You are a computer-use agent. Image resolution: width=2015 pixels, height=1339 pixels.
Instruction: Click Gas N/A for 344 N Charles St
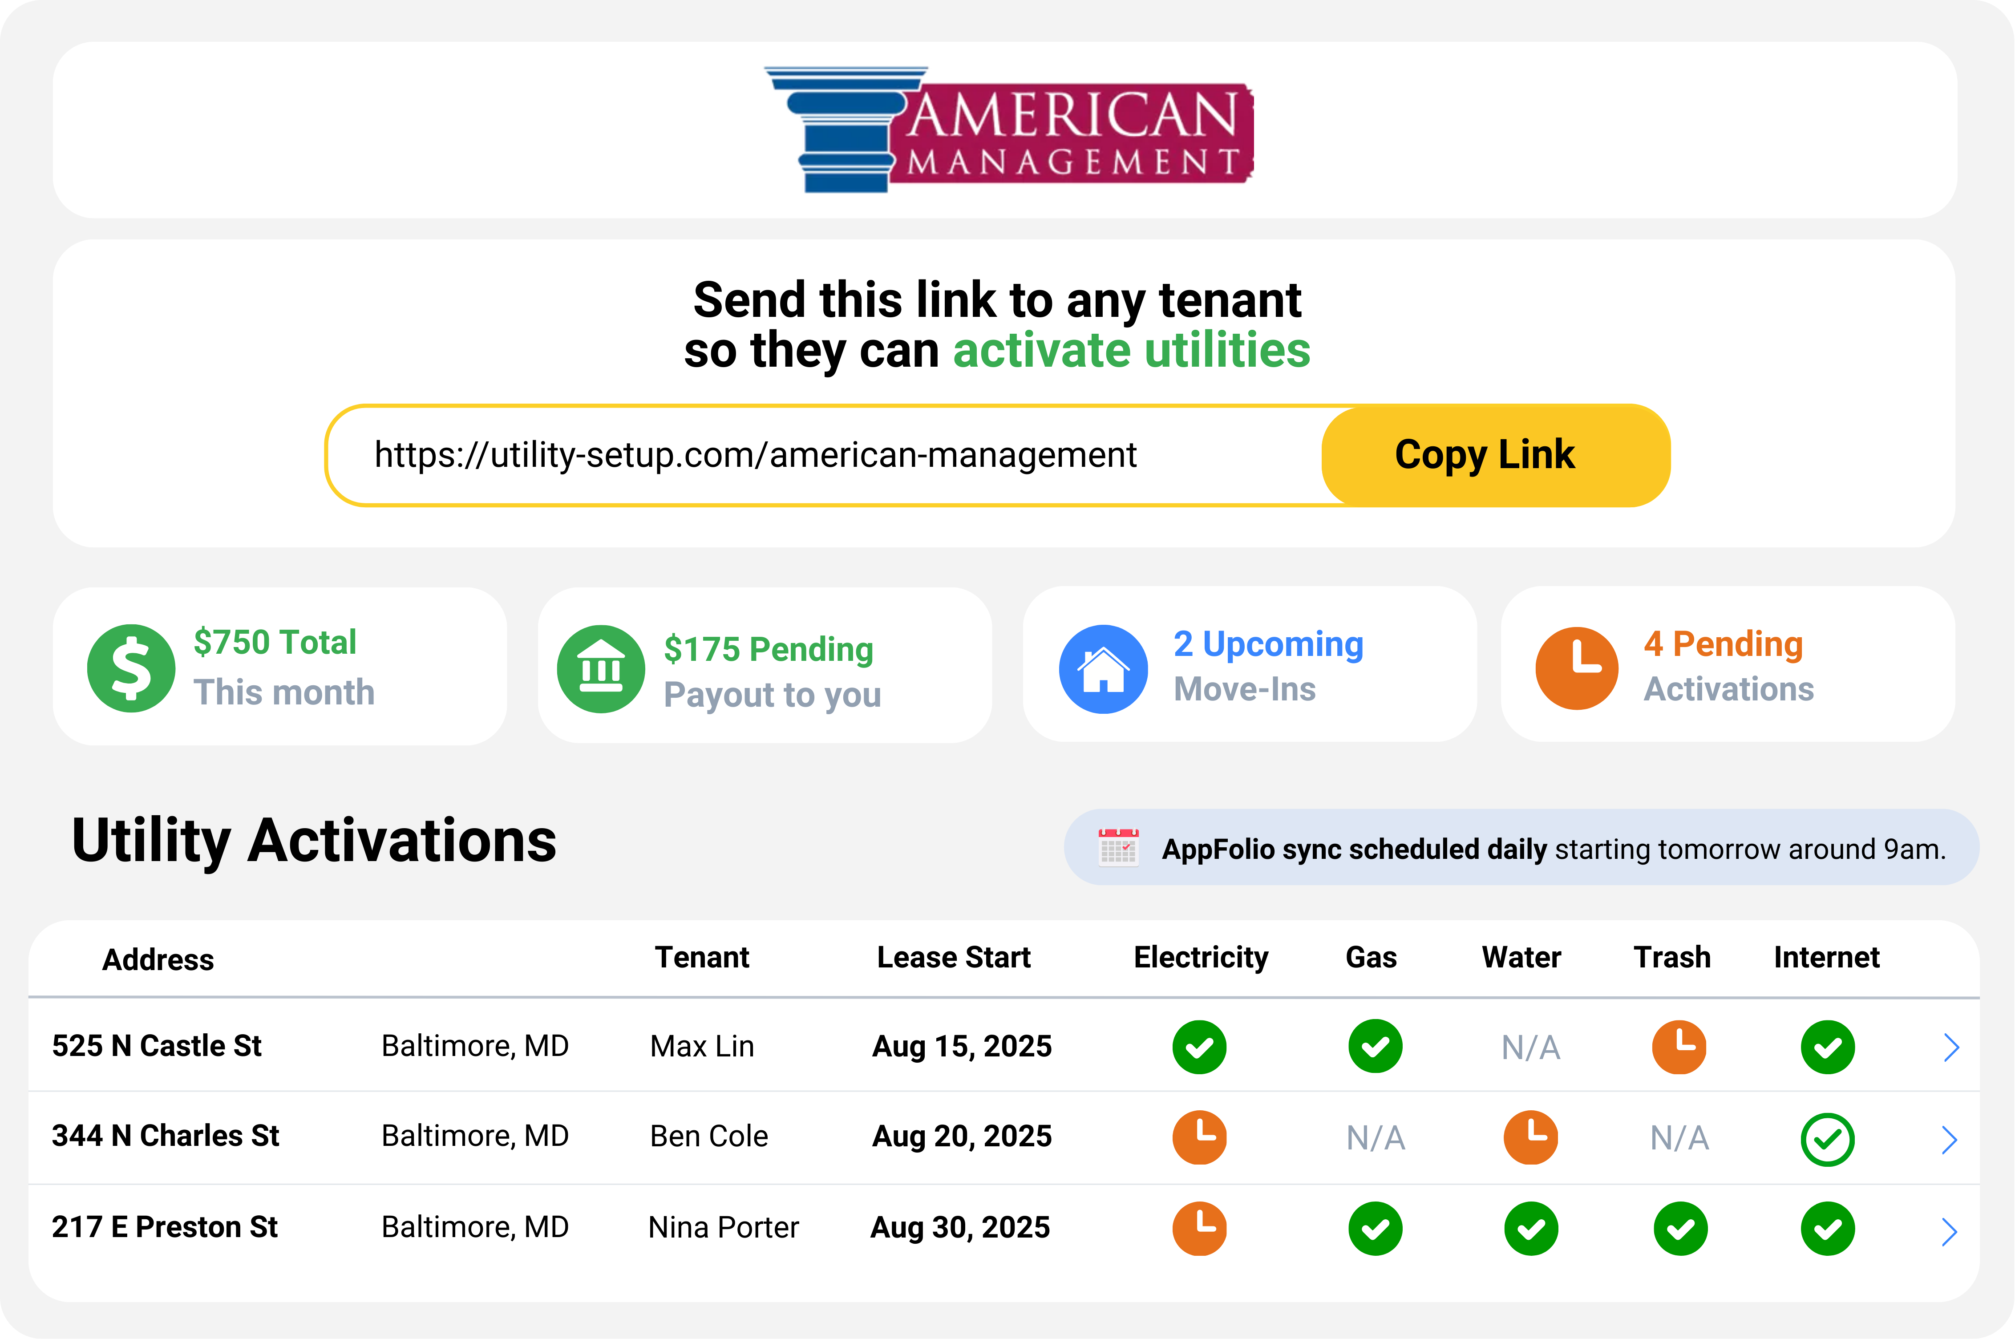pos(1376,1138)
